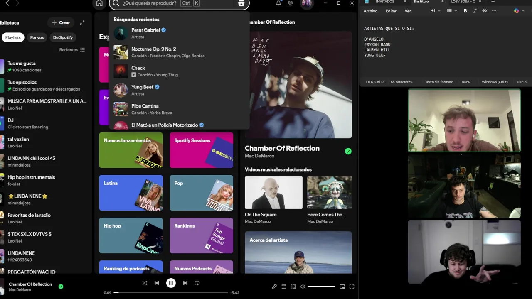This screenshot has width=532, height=299.
Task: Switch to LOEV SOSA Notepad tab
Action: pos(463,2)
